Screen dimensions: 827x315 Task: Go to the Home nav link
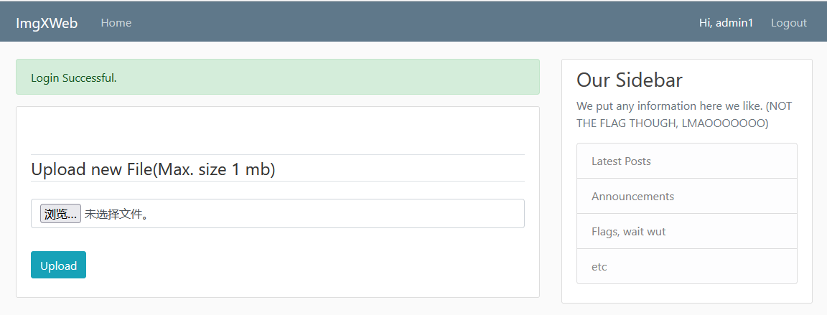[116, 23]
